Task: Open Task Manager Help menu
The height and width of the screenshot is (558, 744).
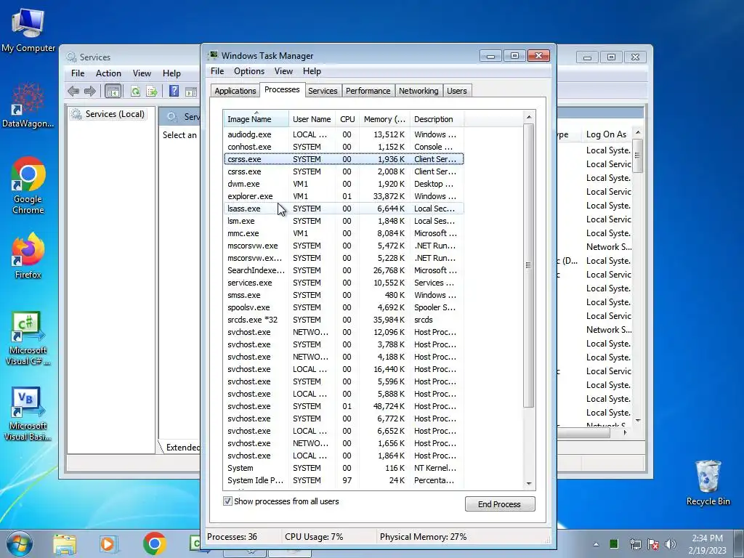Action: pyautogui.click(x=312, y=71)
